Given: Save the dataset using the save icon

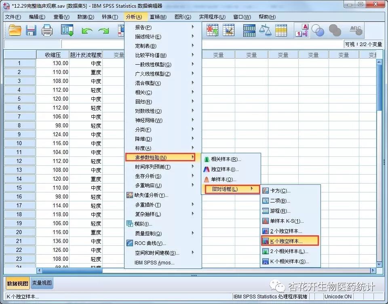Looking at the screenshot, I should pos(31,30).
